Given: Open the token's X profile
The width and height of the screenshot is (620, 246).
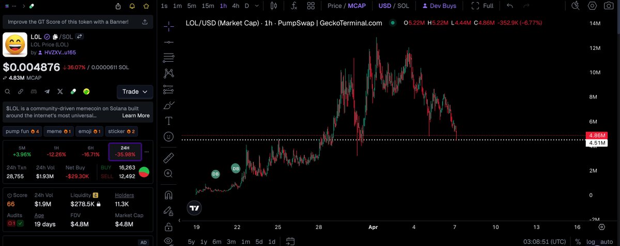Looking at the screenshot, I should click(x=60, y=91).
